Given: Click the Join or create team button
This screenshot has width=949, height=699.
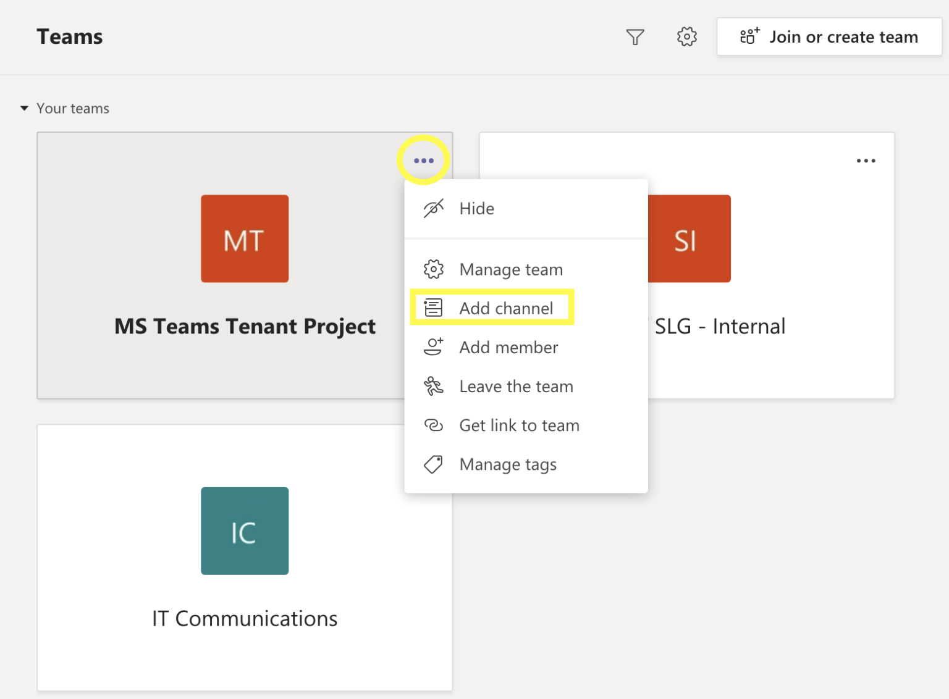Looking at the screenshot, I should [x=829, y=36].
